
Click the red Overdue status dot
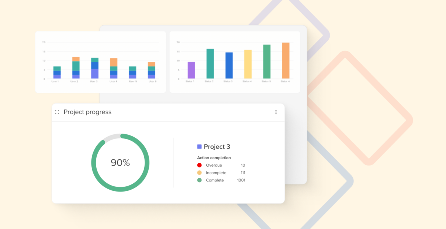200,165
